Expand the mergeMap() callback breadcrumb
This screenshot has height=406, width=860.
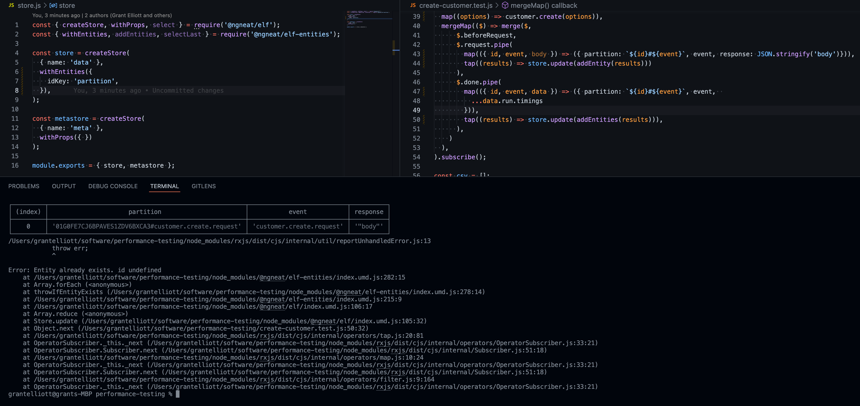(x=541, y=5)
